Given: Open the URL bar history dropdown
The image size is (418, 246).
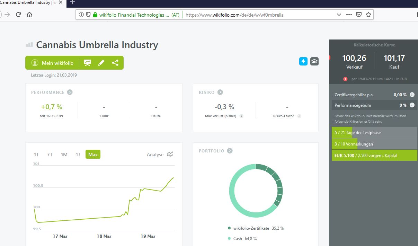Looking at the screenshot, I should tap(339, 15).
